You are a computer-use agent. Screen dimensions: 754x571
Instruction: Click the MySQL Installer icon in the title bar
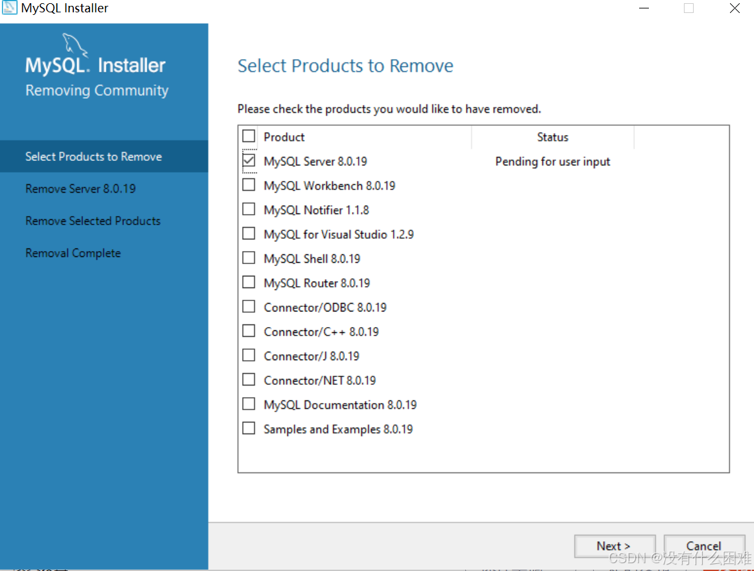coord(9,8)
